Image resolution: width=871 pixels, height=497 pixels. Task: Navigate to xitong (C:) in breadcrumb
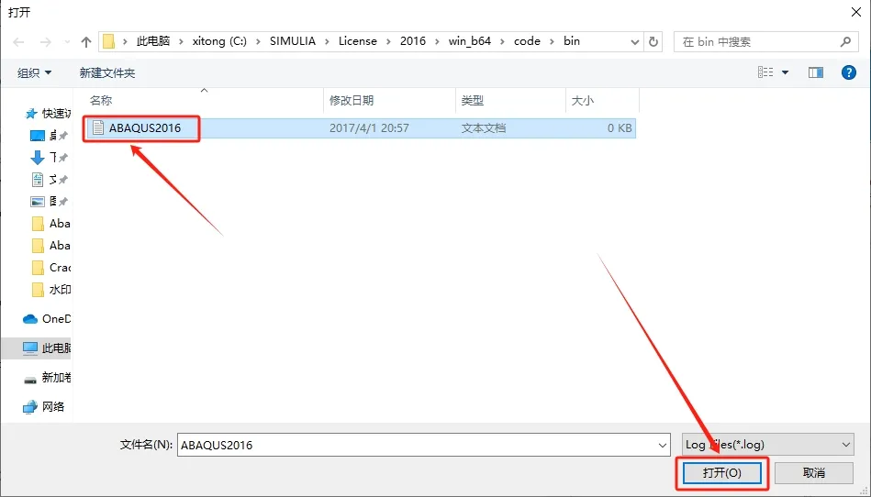point(219,41)
